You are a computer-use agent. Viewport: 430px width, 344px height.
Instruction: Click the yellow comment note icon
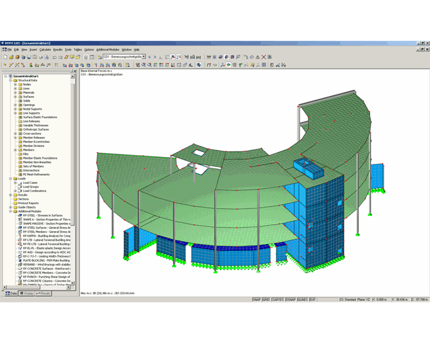(252, 65)
